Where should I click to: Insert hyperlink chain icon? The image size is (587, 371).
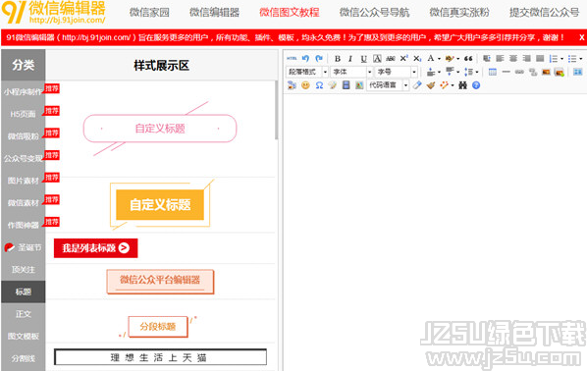click(x=519, y=72)
